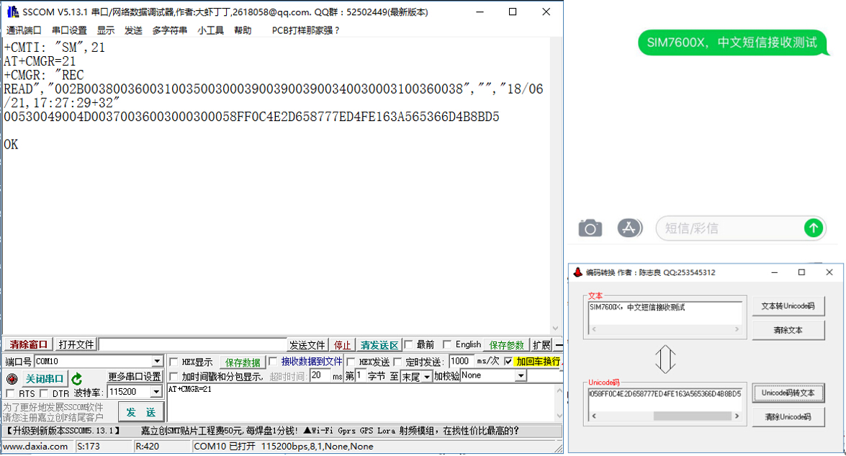The image size is (846, 456).
Task: Click the 关闭串口 button
Action: point(45,379)
